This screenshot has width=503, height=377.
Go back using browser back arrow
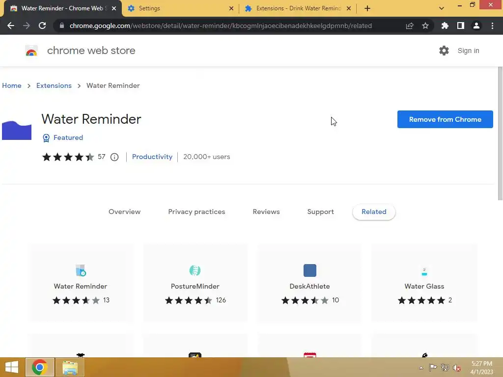[11, 26]
